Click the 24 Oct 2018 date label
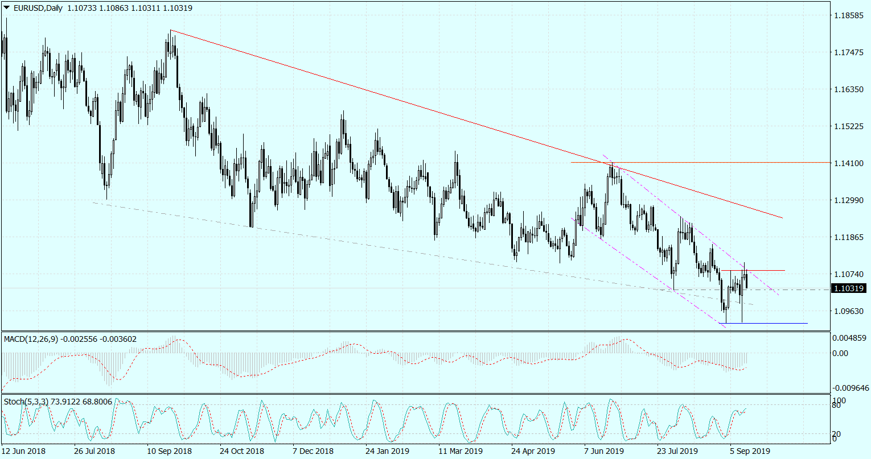The width and height of the screenshot is (871, 459). pos(243,451)
